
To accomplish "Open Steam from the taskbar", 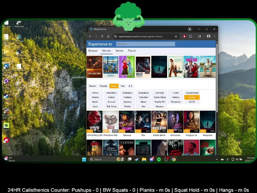I will [x=137, y=159].
